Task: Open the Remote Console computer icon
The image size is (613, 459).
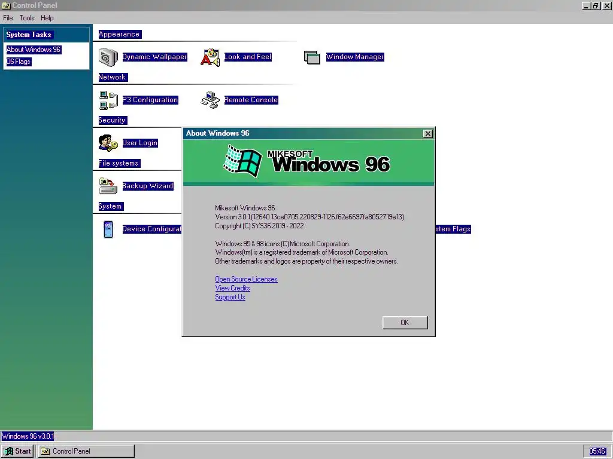Action: (x=210, y=100)
